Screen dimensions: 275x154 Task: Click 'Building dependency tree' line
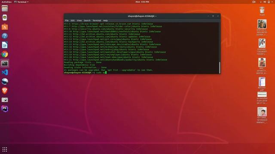[79, 65]
